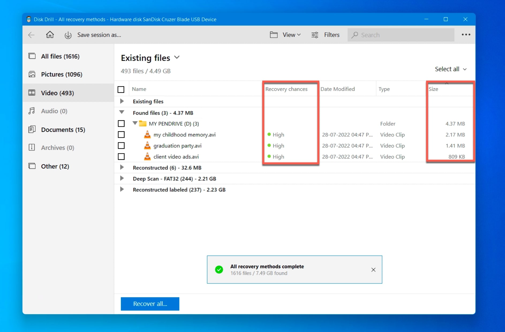The height and width of the screenshot is (332, 505).
Task: Click the 809 KB size value
Action: click(x=457, y=156)
